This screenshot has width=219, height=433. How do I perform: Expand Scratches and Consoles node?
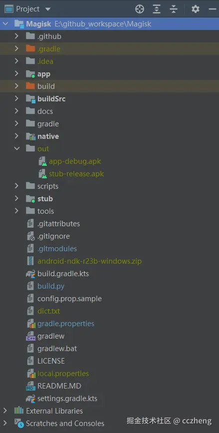[x=5, y=423]
